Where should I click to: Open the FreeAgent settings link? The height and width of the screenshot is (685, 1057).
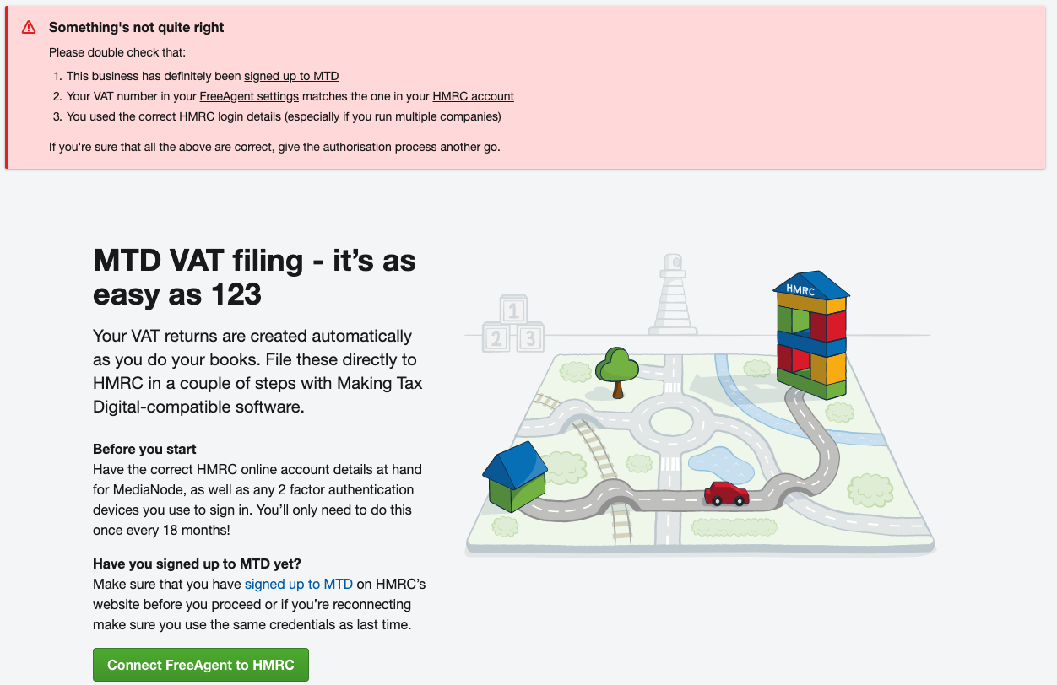[249, 96]
